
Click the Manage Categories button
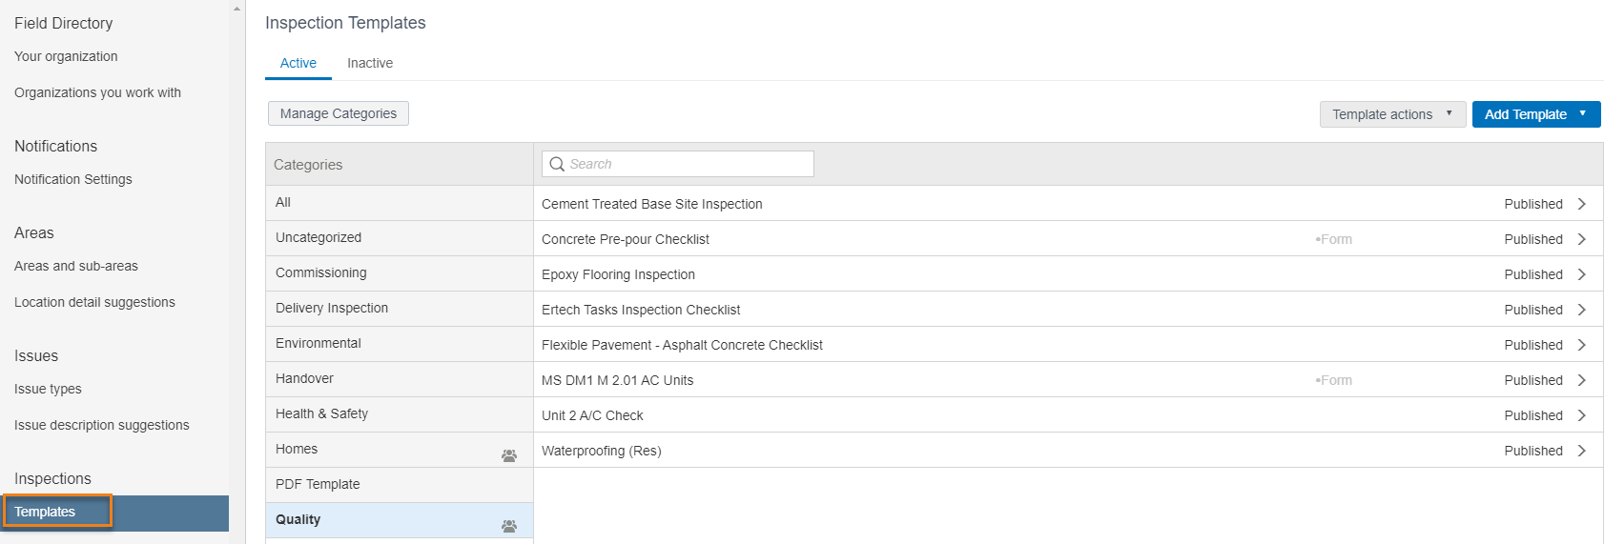point(339,113)
